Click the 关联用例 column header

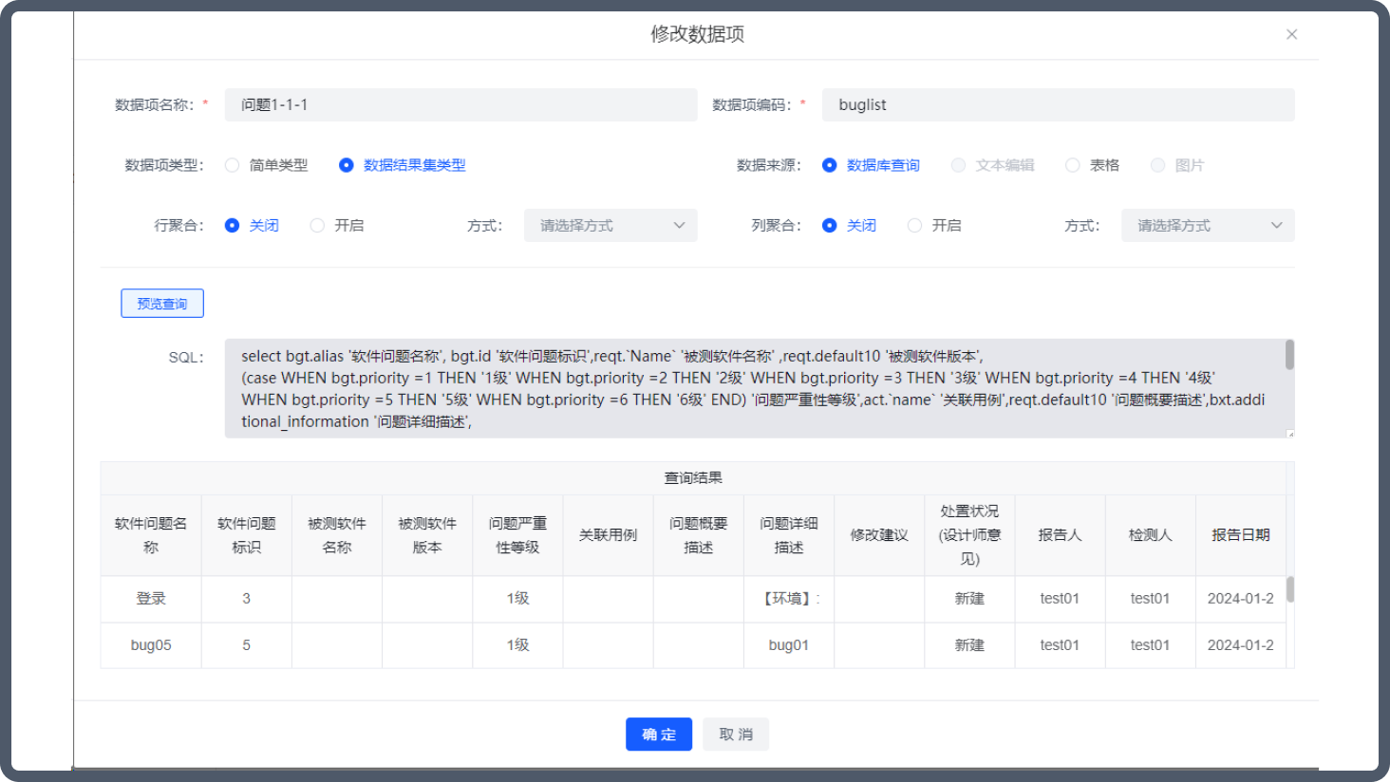pos(609,535)
